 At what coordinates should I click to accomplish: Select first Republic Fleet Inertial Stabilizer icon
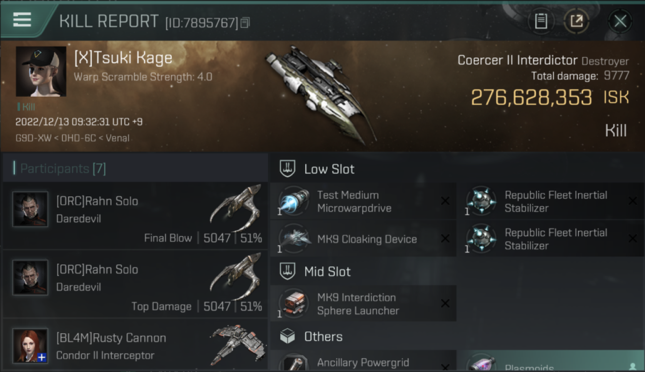(481, 201)
